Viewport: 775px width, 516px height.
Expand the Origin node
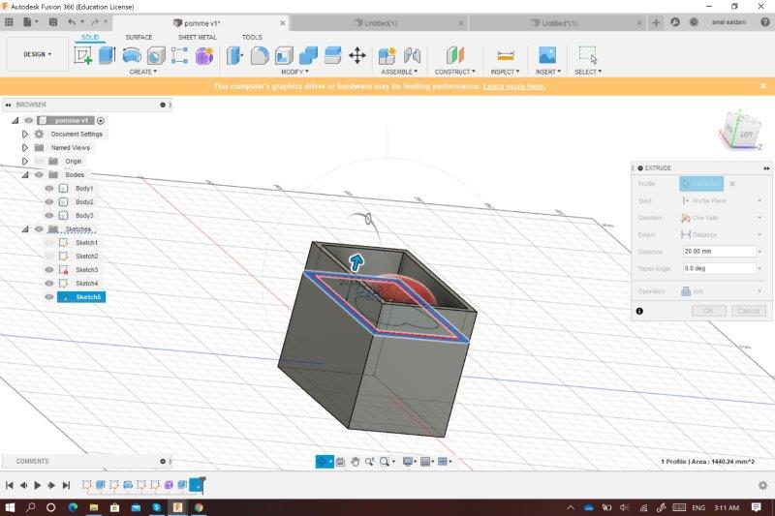(25, 161)
